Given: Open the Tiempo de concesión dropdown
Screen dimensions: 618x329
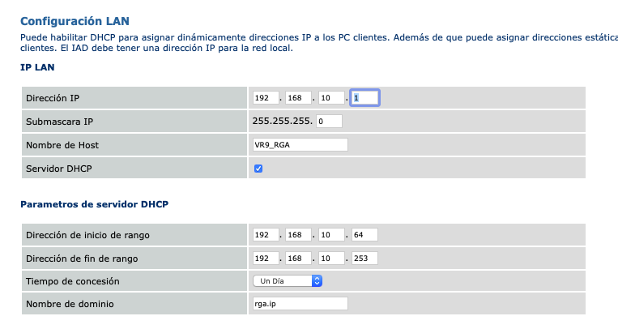Looking at the screenshot, I should (288, 281).
